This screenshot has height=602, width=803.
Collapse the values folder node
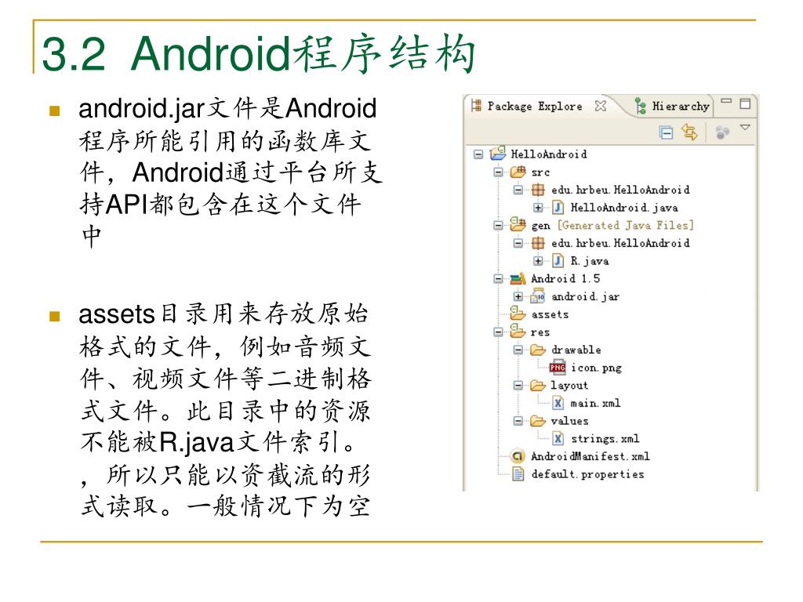[x=518, y=421]
